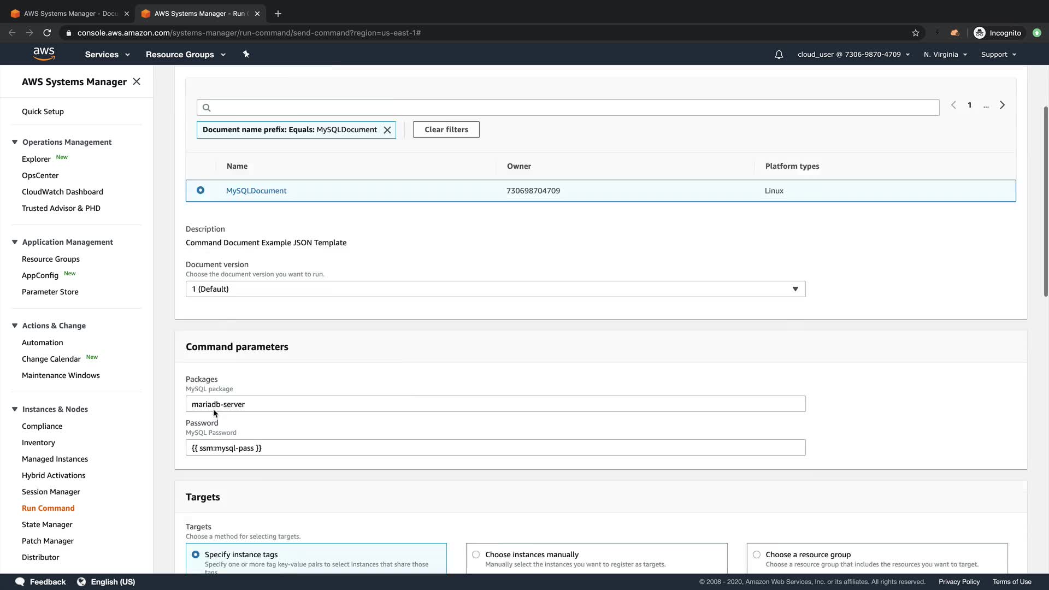This screenshot has height=590, width=1049.
Task: Go to next page of documents
Action: 1002,105
